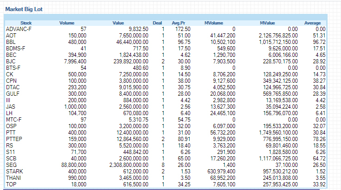
Task: Select the MVolume column header
Action: (x=214, y=23)
